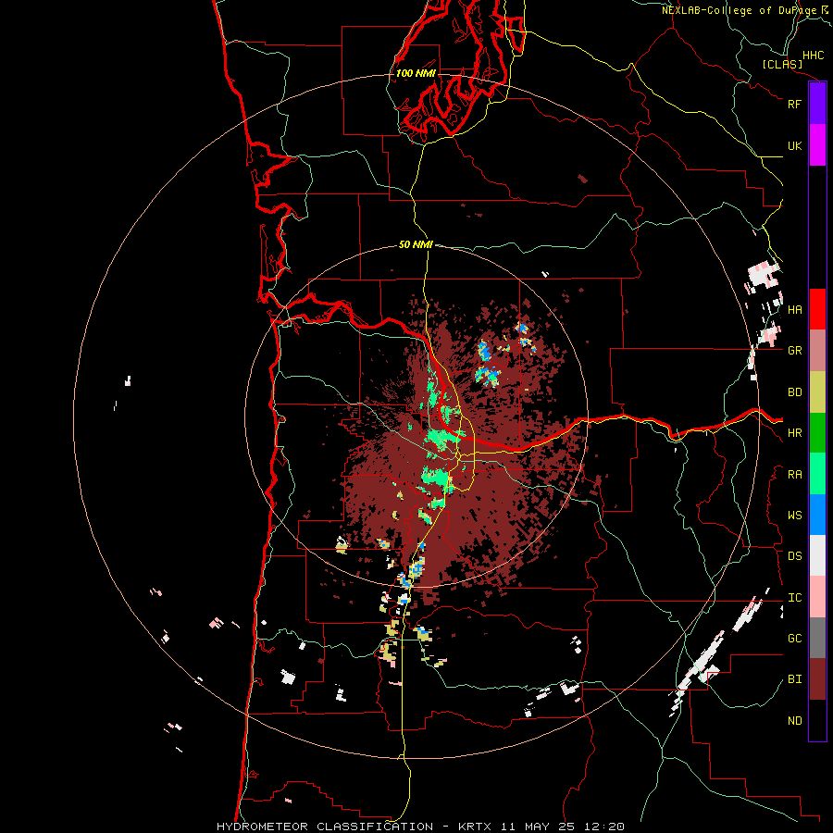Viewport: 833px width, 833px height.
Task: Click the blue WS legend color swatch
Action: (817, 515)
